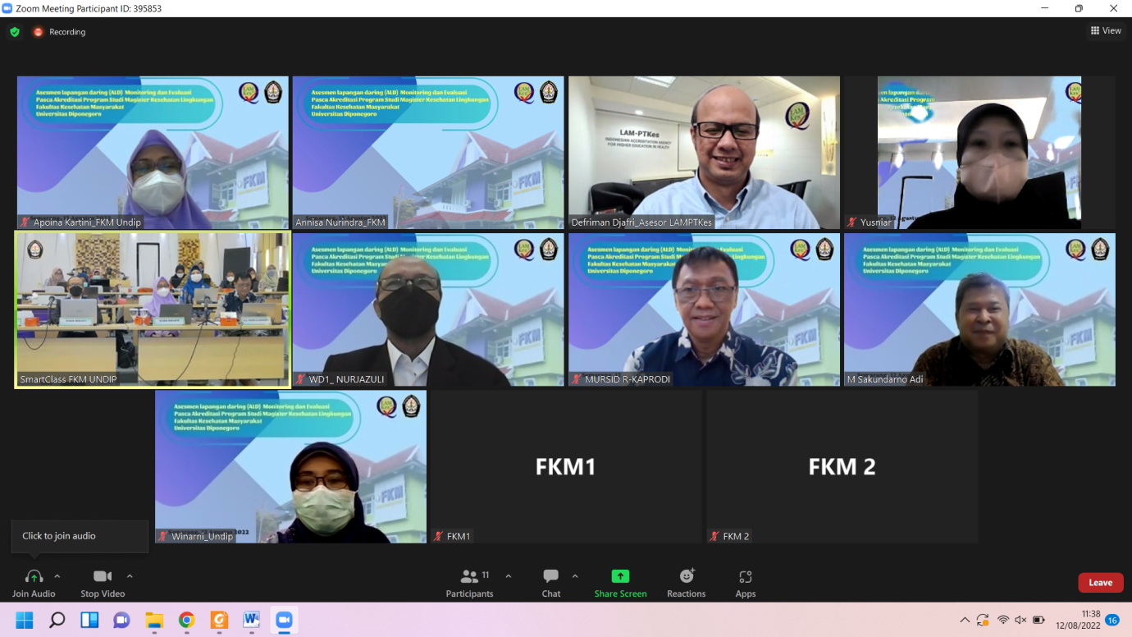The width and height of the screenshot is (1132, 637).
Task: Open Google Chrome from the taskbar
Action: click(x=187, y=621)
